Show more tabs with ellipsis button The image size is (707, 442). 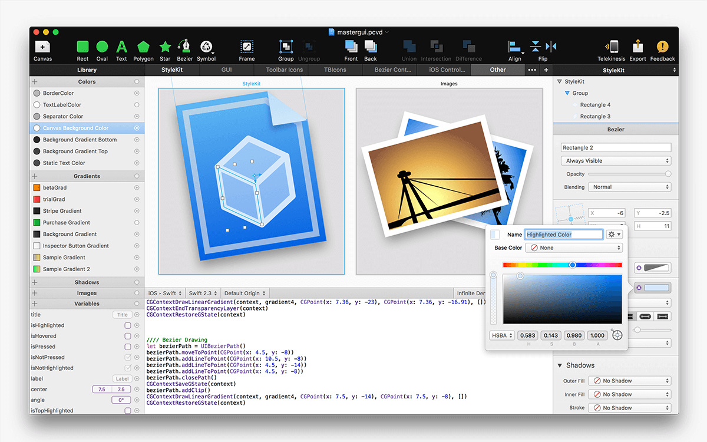tap(532, 70)
